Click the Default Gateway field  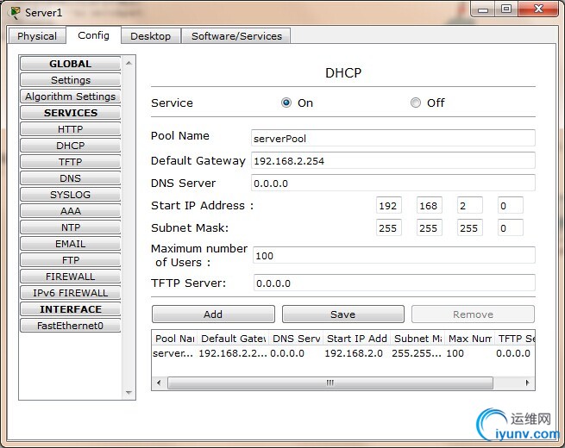click(x=392, y=160)
